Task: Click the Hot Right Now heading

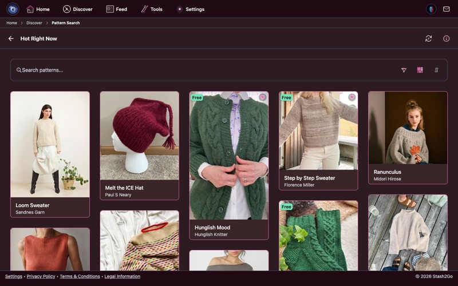Action: tap(38, 38)
